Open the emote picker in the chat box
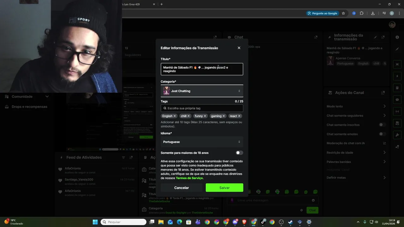This screenshot has height=227, width=404. [313, 200]
